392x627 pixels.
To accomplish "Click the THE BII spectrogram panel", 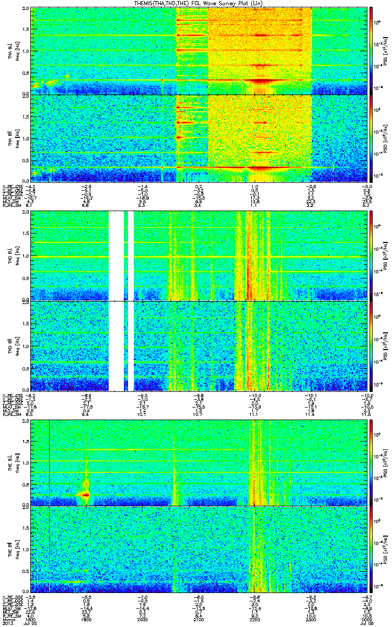I will tap(199, 549).
